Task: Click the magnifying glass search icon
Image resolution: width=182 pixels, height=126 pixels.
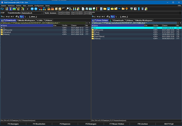Action: 68,9
